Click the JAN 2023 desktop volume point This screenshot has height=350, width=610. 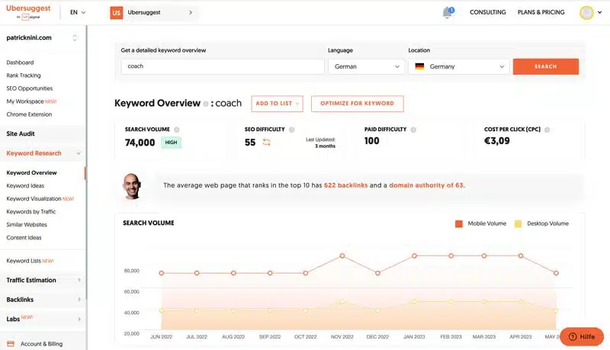point(414,302)
